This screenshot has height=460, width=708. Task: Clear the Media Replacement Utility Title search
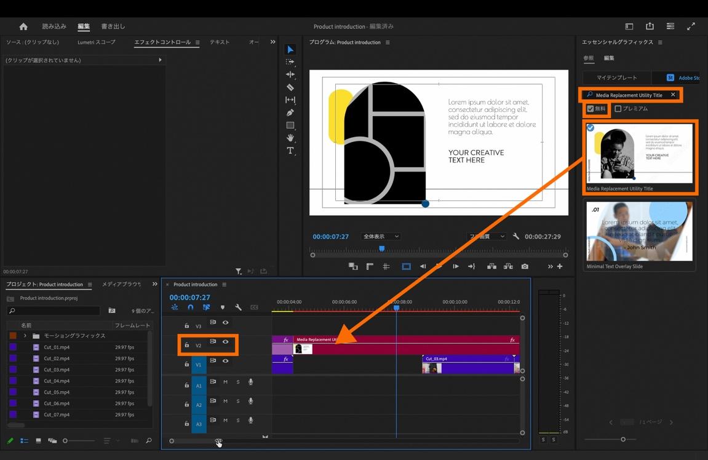[673, 95]
